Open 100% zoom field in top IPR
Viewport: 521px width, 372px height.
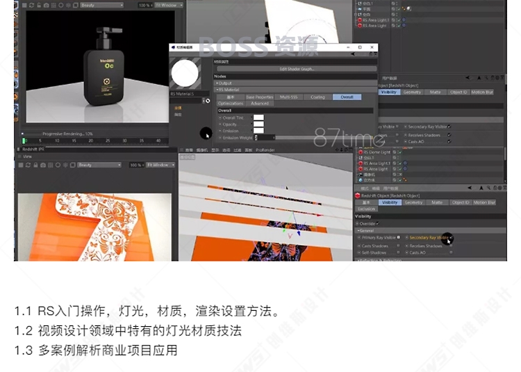(146, 6)
